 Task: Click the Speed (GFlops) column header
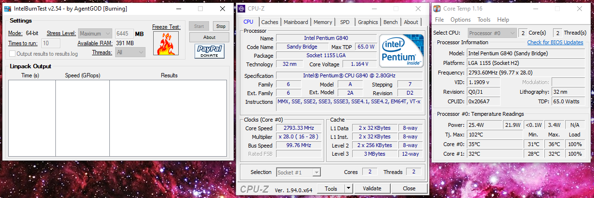point(82,75)
